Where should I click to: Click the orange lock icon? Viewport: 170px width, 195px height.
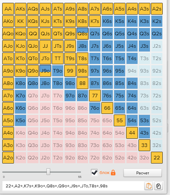[113, 173]
